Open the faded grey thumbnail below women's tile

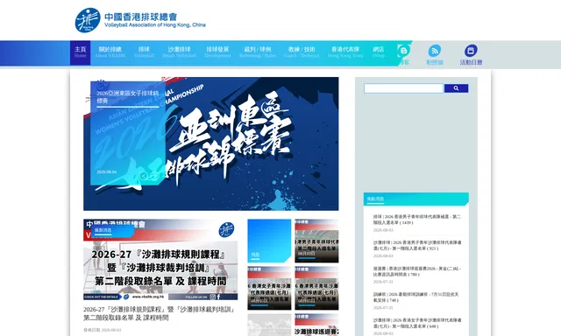[269, 325]
